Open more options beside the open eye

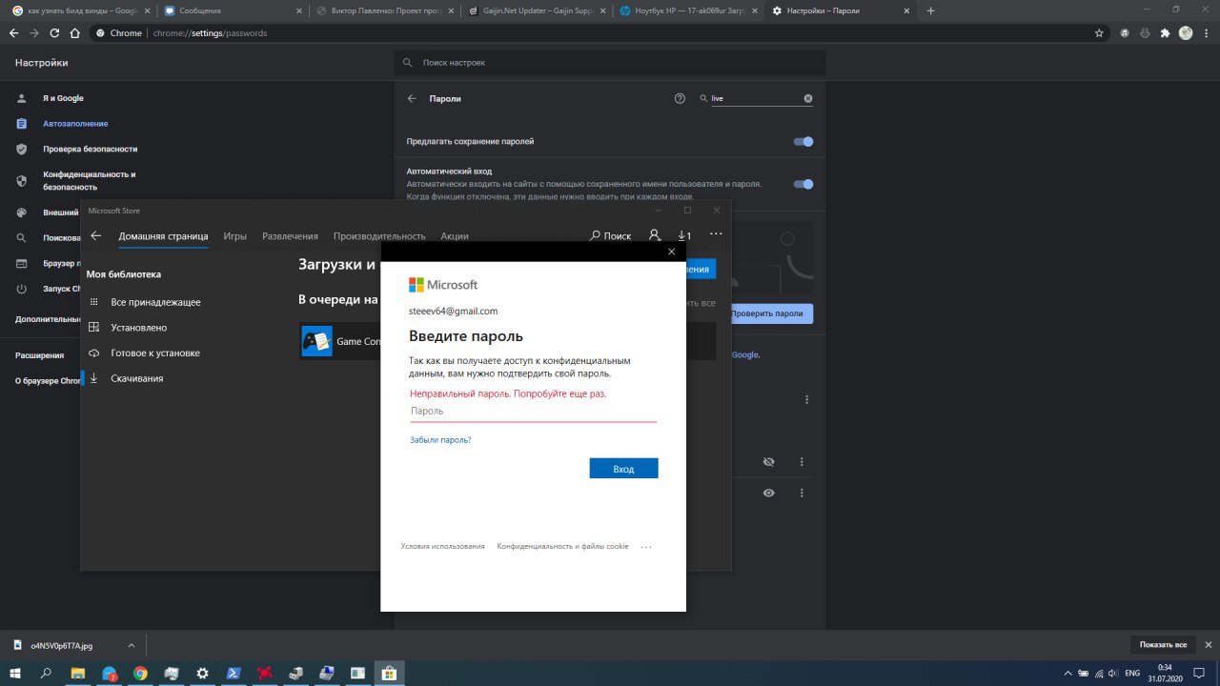point(802,493)
